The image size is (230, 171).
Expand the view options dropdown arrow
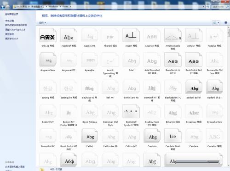point(218,23)
